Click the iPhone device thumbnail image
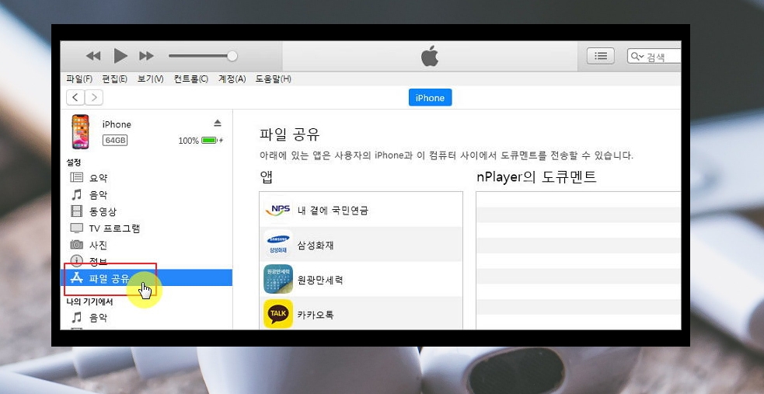 [80, 132]
